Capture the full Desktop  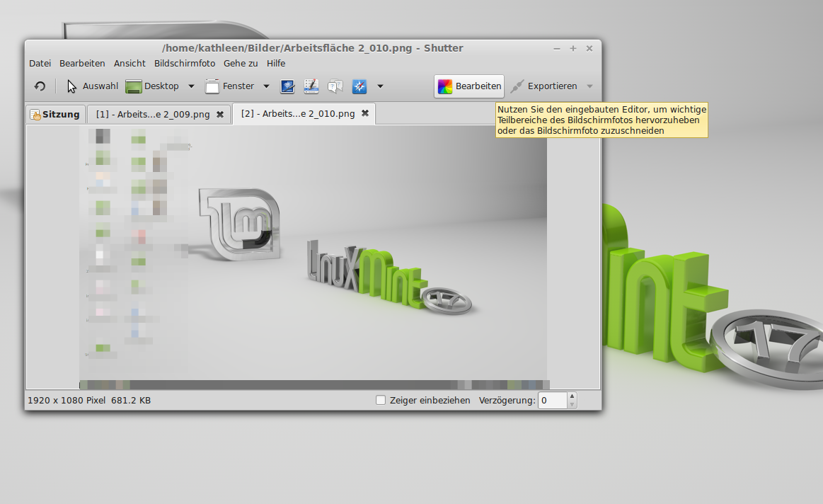(153, 86)
